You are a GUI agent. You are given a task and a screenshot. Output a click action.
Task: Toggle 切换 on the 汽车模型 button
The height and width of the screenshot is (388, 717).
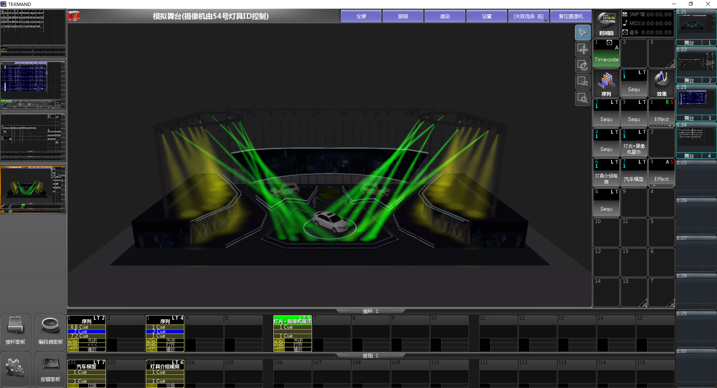[92, 385]
